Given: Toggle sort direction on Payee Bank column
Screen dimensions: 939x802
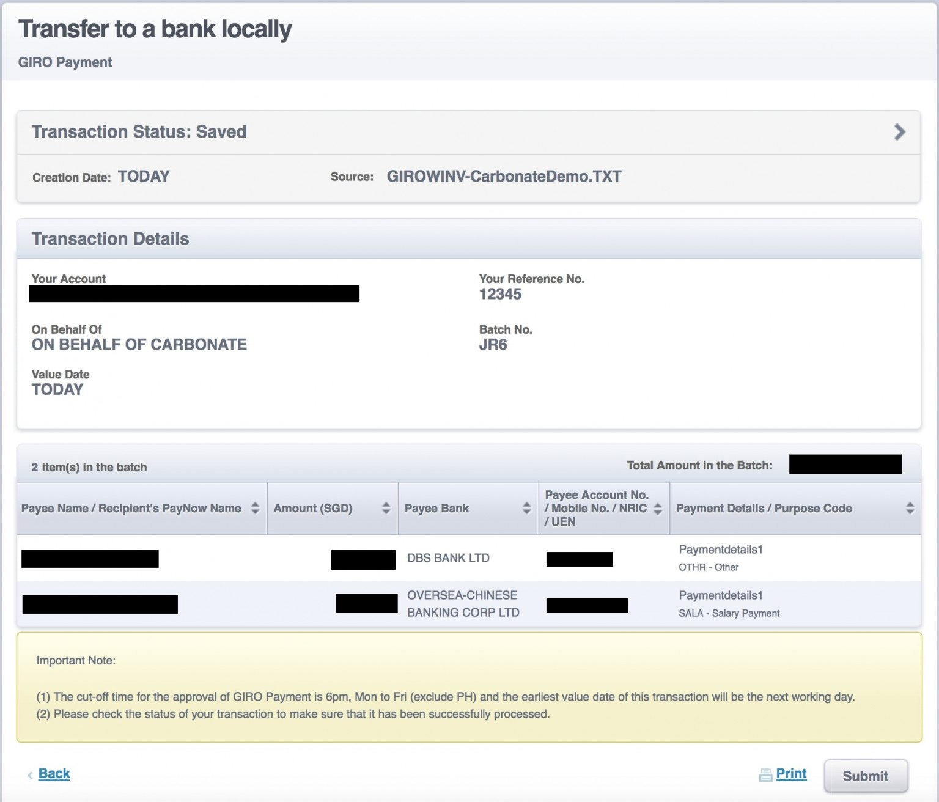Looking at the screenshot, I should (x=526, y=508).
